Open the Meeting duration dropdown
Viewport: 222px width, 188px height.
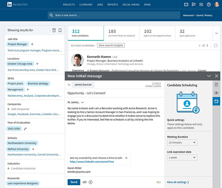[182, 143]
